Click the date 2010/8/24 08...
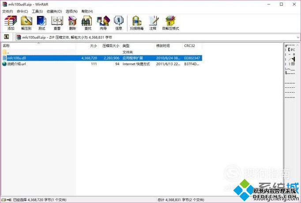The image size is (301, 203). click(168, 58)
